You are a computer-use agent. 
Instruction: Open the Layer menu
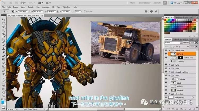pyautogui.click(x=23, y=7)
